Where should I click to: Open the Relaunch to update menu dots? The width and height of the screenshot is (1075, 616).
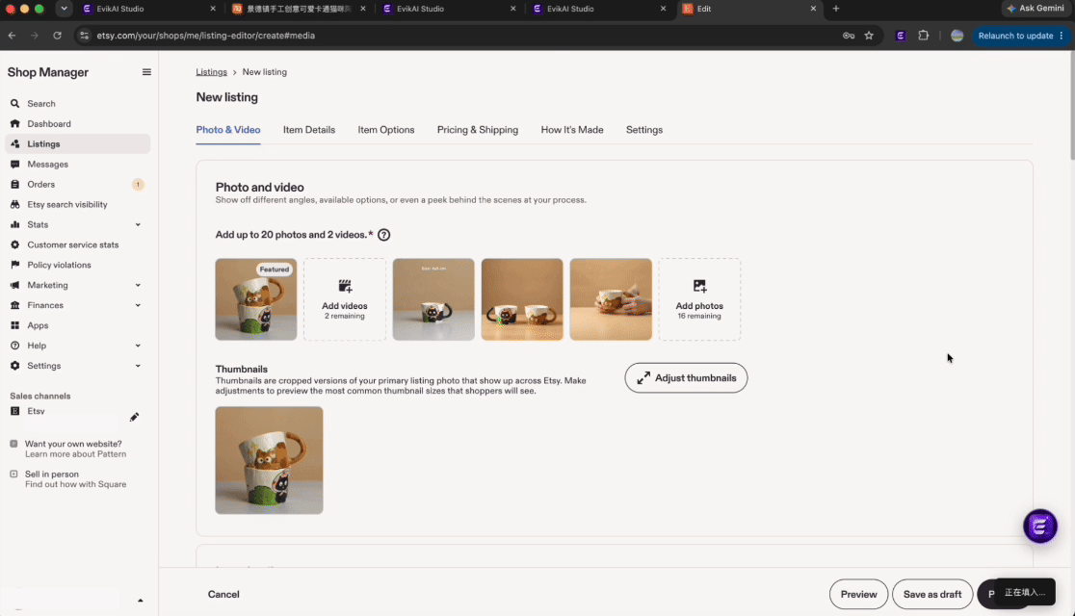(1062, 36)
